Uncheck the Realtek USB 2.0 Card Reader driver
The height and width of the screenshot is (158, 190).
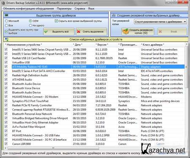tap(6, 58)
